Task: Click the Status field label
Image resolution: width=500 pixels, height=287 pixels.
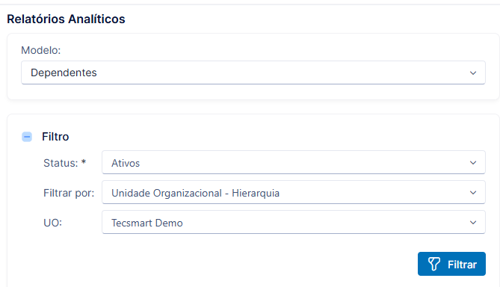Action: click(61, 163)
